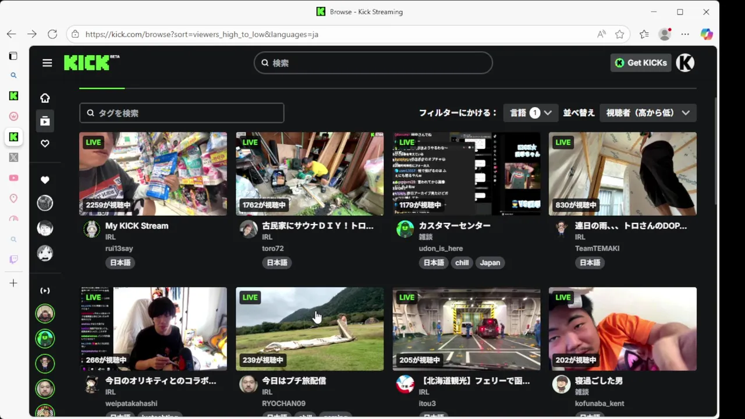
Task: Open the second followed channel avatar in sidebar
Action: point(45,228)
